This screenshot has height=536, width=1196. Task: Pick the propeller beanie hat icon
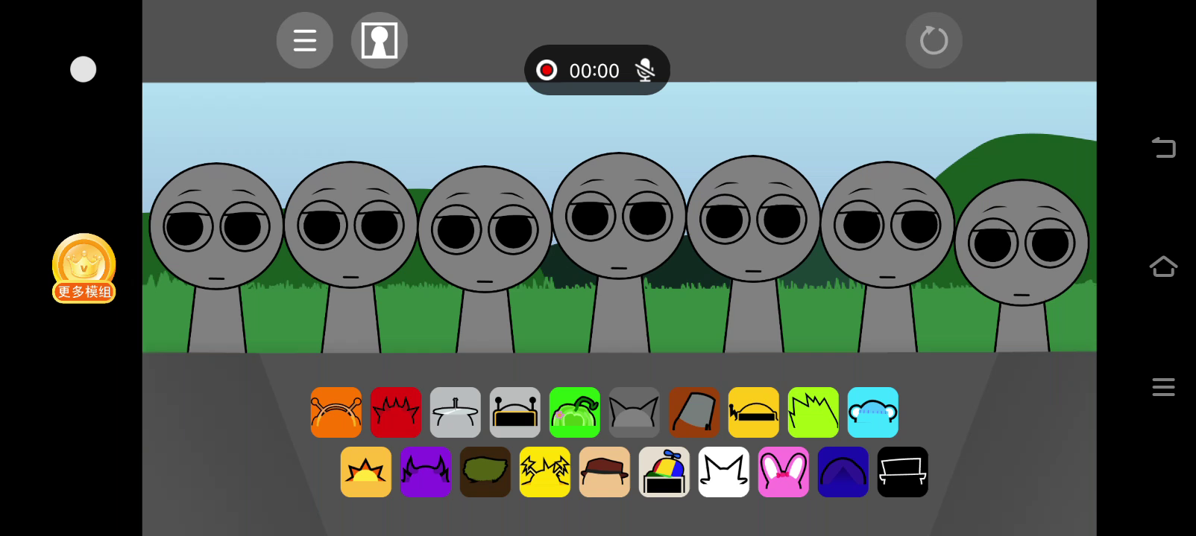point(664,472)
